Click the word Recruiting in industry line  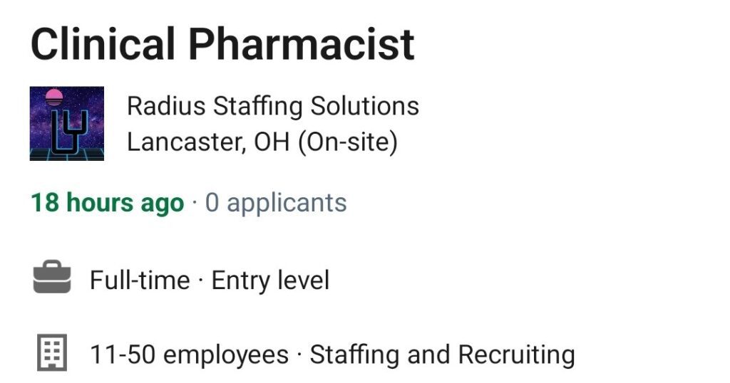(516, 355)
